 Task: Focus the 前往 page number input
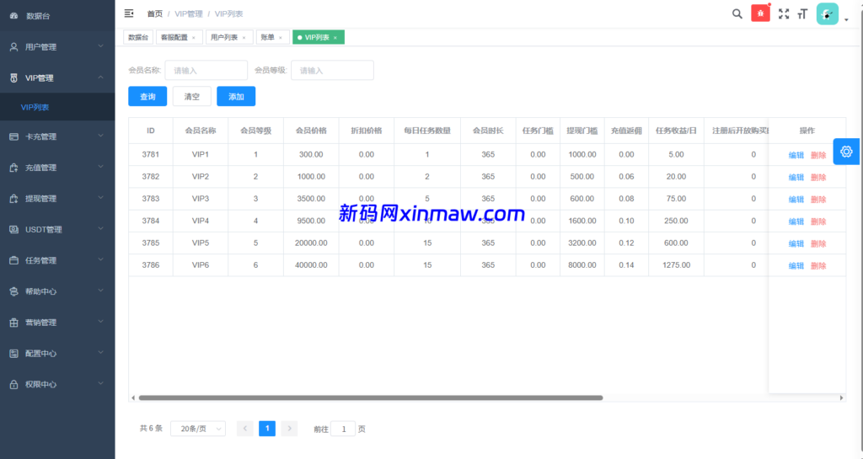pos(343,429)
